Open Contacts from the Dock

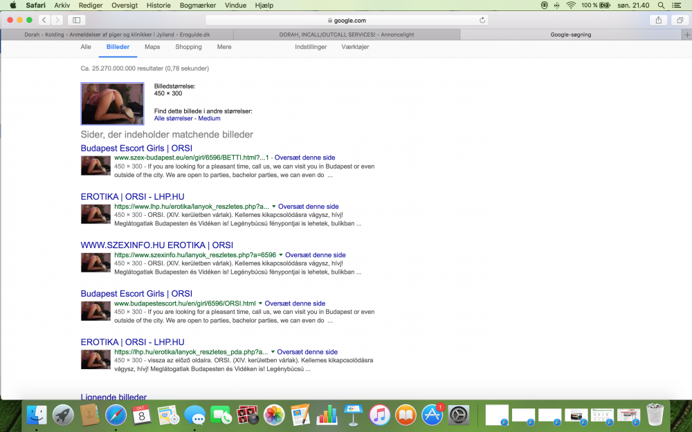click(89, 415)
